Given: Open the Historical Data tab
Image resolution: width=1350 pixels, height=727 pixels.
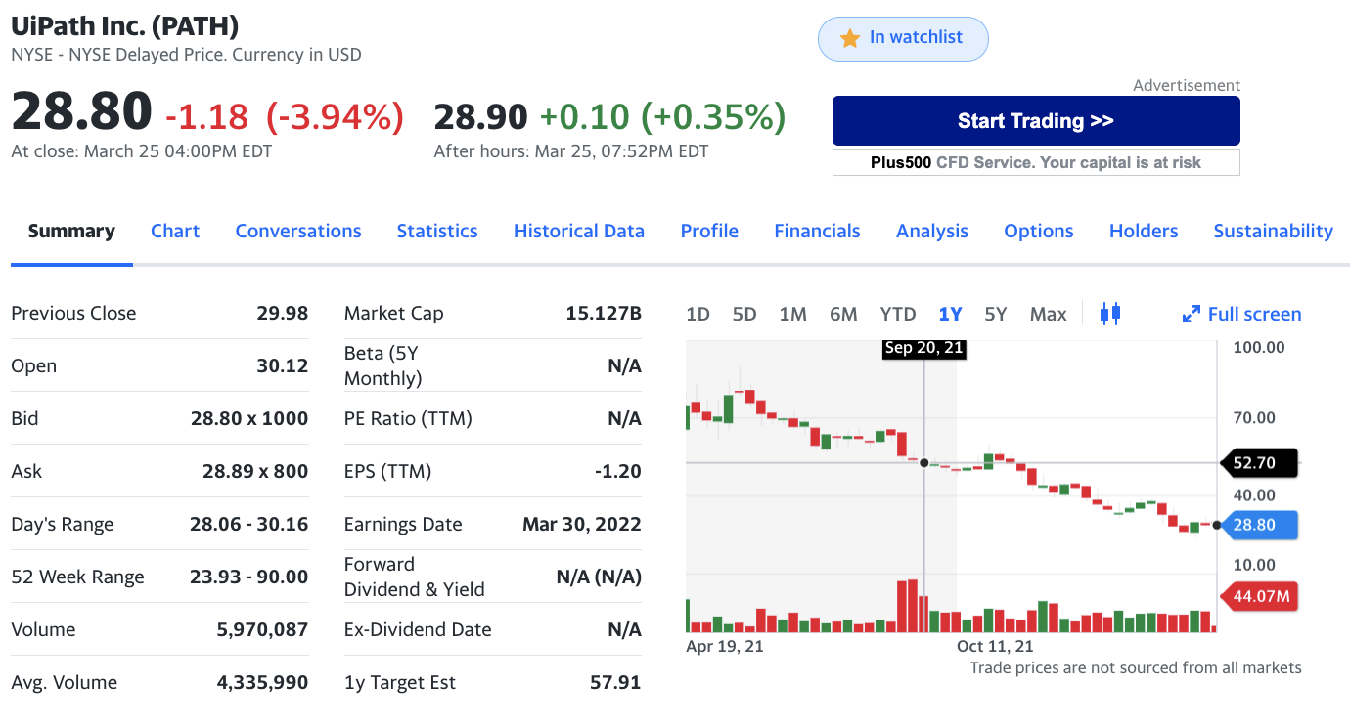Looking at the screenshot, I should tap(579, 232).
